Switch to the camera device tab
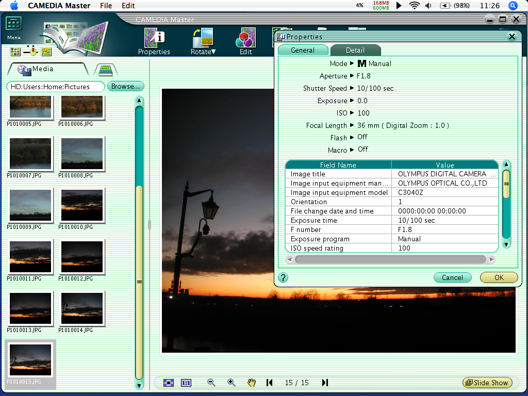528x396 pixels. [105, 70]
